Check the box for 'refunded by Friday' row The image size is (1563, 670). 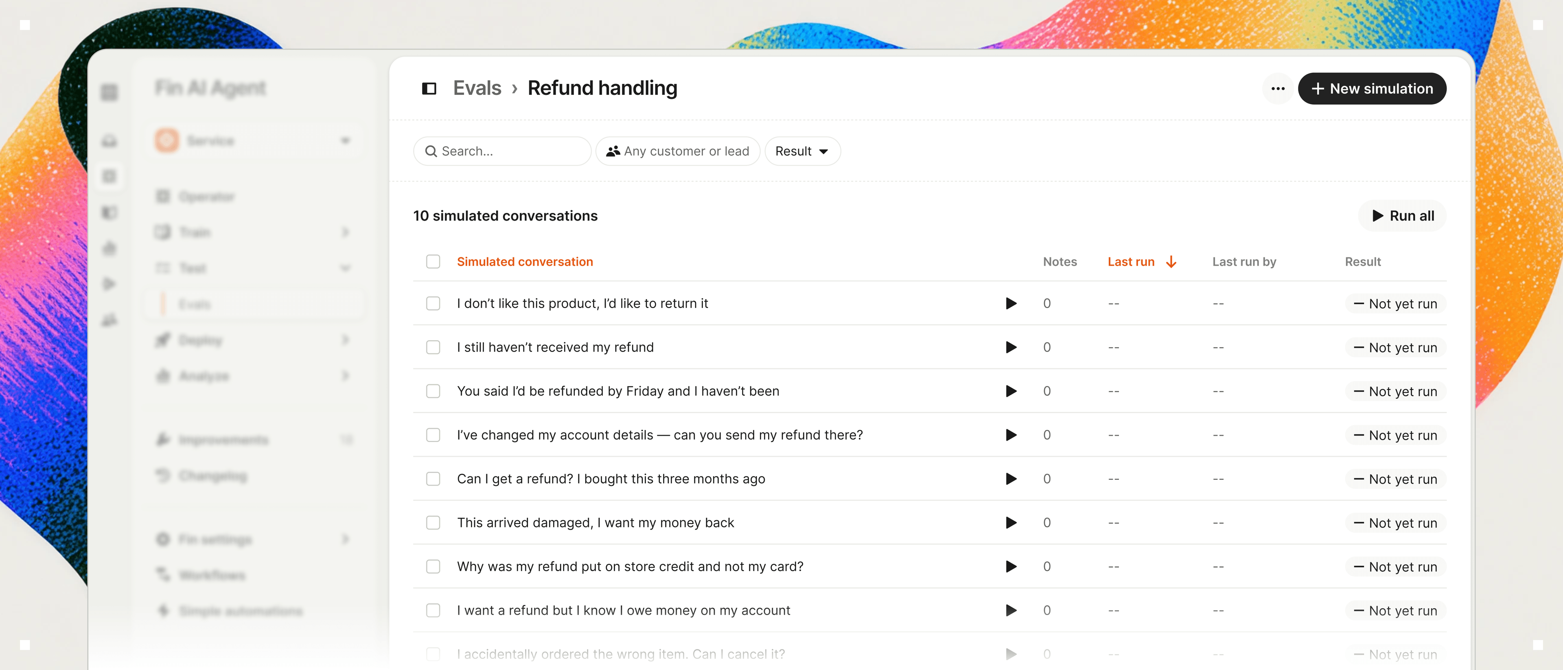point(433,391)
